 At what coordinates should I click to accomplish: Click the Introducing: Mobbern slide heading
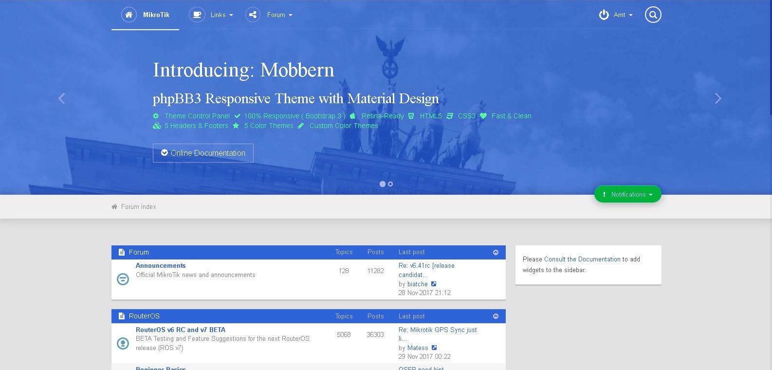[243, 70]
